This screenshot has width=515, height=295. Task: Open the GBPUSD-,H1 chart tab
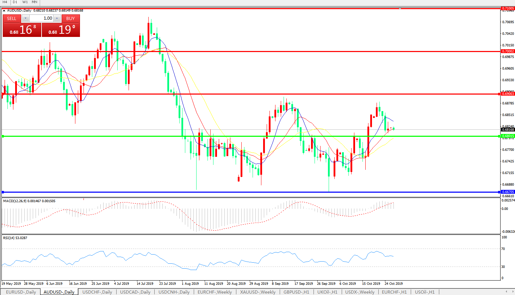coord(296,292)
